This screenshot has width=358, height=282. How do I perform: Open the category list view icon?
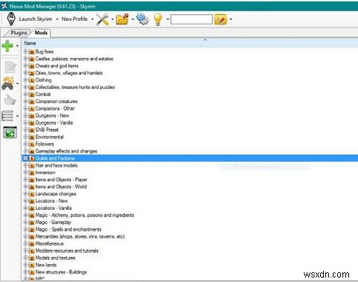pos(7,116)
